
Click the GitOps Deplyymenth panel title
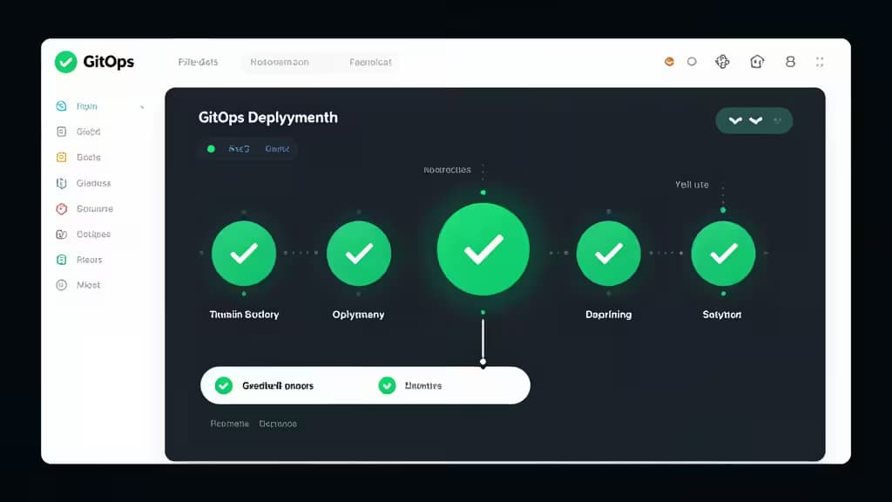click(x=268, y=118)
